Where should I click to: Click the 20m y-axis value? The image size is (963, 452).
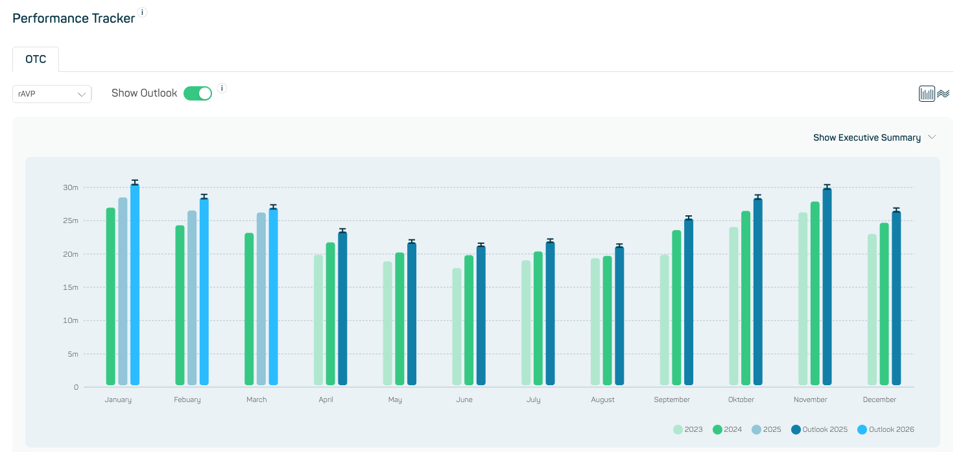71,254
